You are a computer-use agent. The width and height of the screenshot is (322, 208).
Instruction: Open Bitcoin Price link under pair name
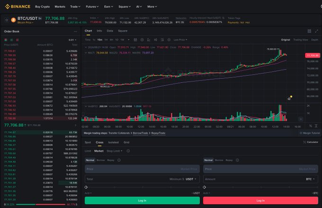pyautogui.click(x=25, y=22)
